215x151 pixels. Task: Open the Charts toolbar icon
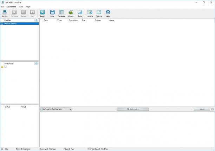[x=71, y=12]
